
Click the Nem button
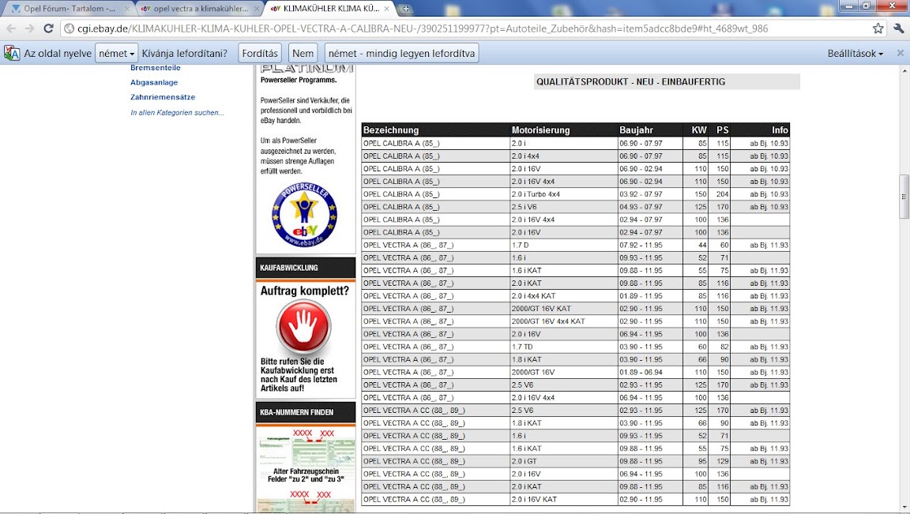click(303, 54)
